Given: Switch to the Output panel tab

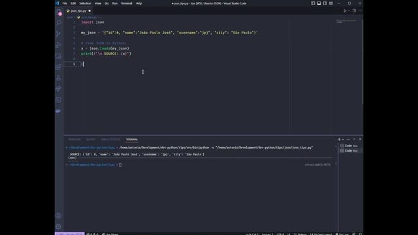Looking at the screenshot, I should point(91,139).
